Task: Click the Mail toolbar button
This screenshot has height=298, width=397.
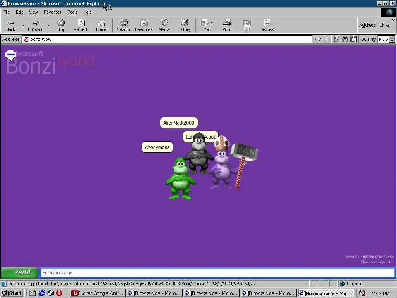Action: pyautogui.click(x=205, y=25)
